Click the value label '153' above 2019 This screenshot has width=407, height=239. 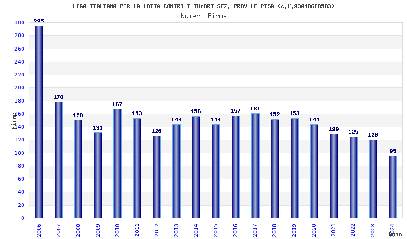tap(294, 114)
